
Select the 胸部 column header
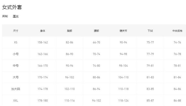tap(70, 31)
